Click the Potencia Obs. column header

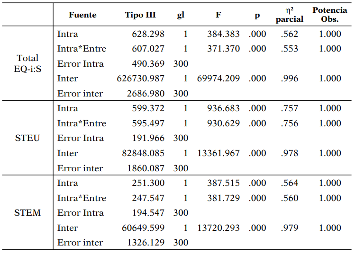click(x=329, y=15)
